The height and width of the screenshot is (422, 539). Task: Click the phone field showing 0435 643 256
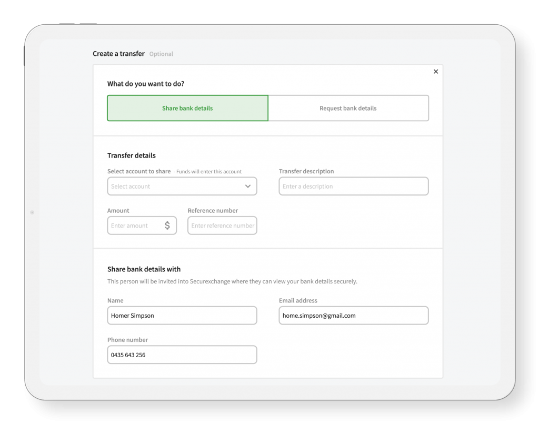[x=182, y=355]
